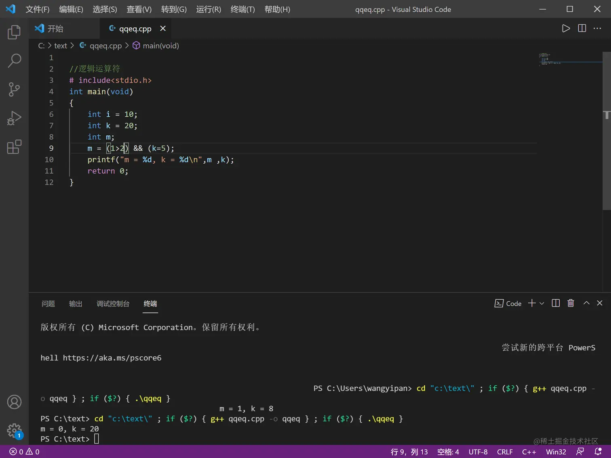Add a new terminal with the plus icon
Viewport: 611px width, 458px height.
[532, 303]
